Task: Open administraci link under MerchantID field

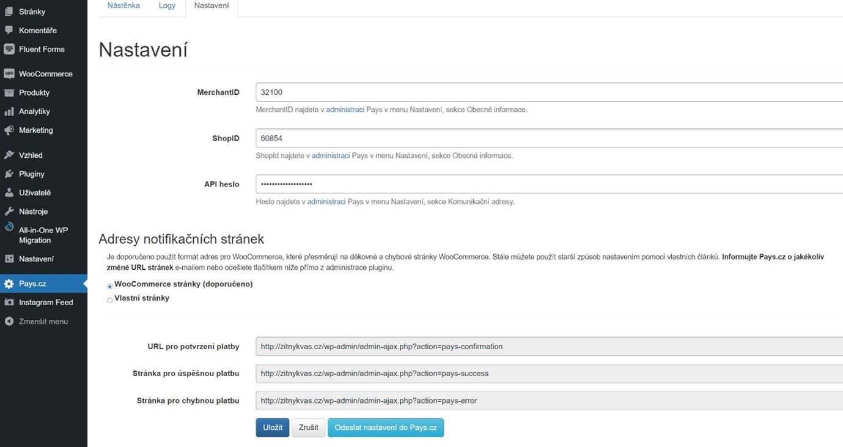Action: (x=345, y=110)
